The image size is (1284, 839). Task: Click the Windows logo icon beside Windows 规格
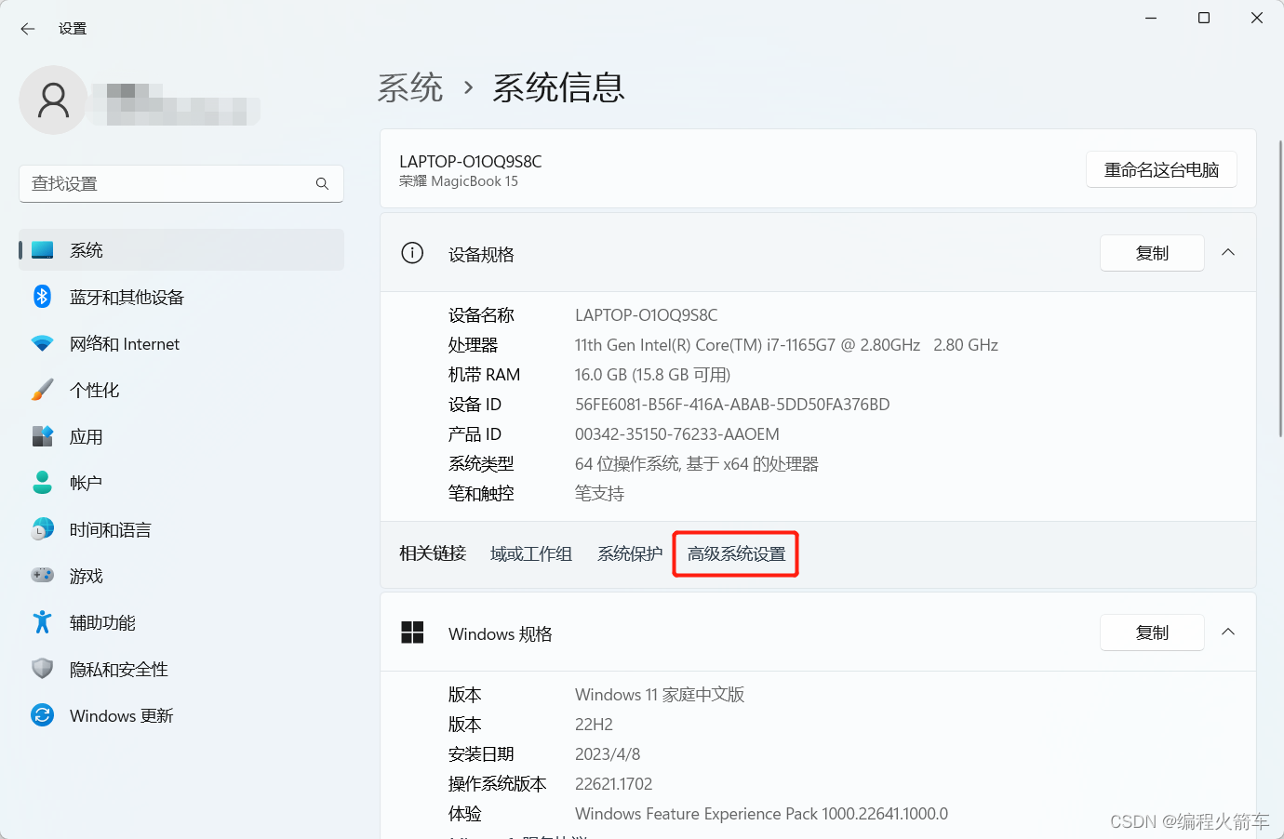(412, 633)
